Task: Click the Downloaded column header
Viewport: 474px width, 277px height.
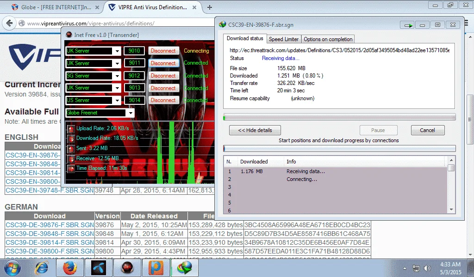Action: (261, 162)
